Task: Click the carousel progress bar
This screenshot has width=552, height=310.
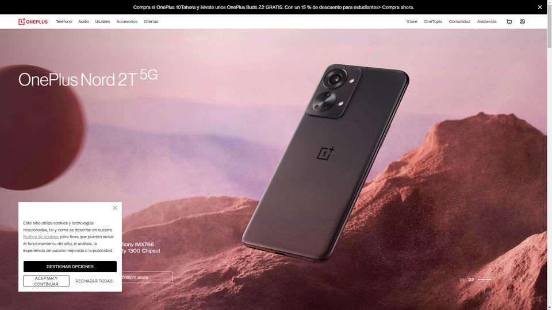Action: (484, 280)
